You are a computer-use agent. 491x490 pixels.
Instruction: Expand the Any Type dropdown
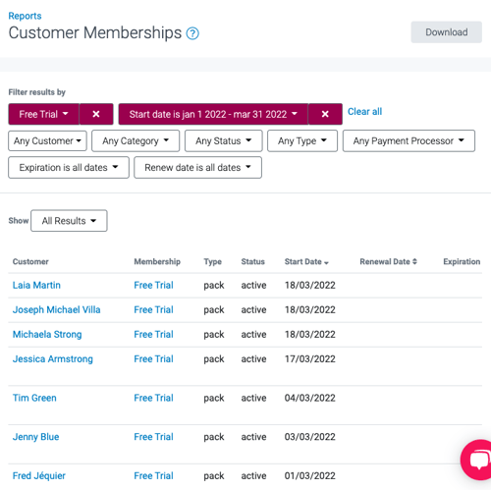point(302,140)
